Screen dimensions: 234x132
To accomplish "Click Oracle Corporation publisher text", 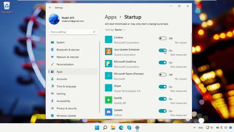I will click(x=125, y=55).
